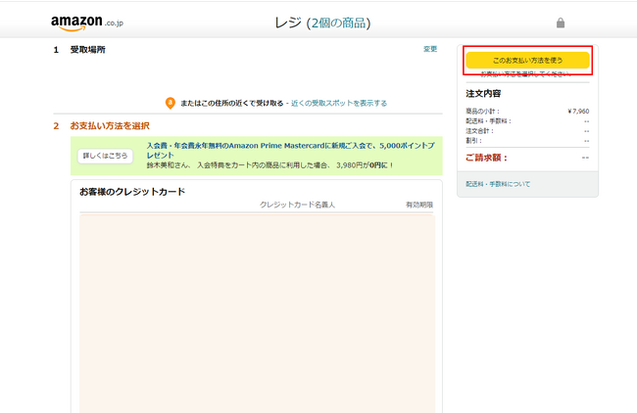Image resolution: width=637 pixels, height=413 pixels.
Task: Open the 2個の商品 items link
Action: [338, 23]
